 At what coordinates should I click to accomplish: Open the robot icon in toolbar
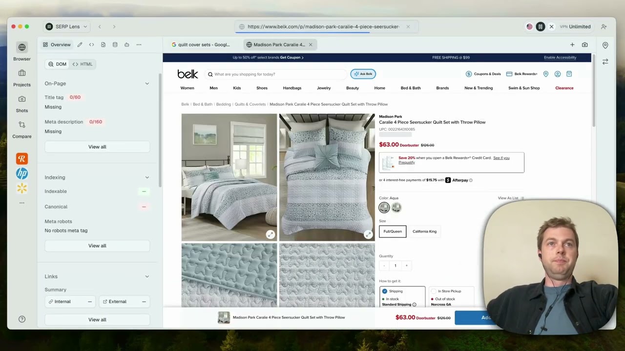point(126,45)
